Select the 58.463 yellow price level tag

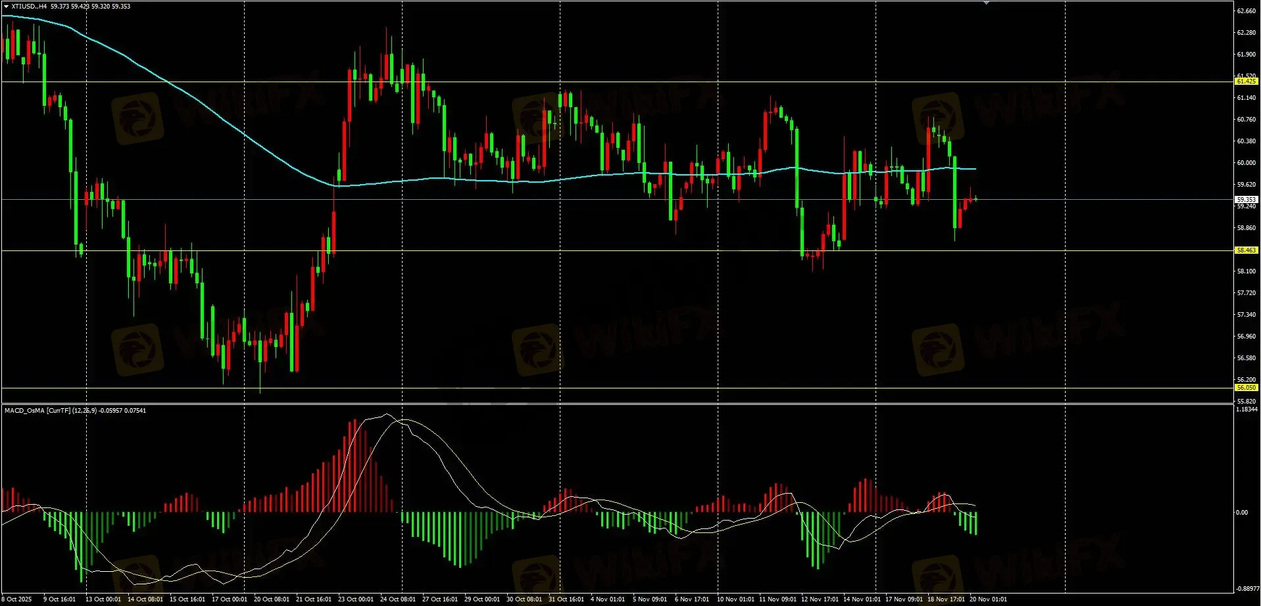pyautogui.click(x=1246, y=250)
